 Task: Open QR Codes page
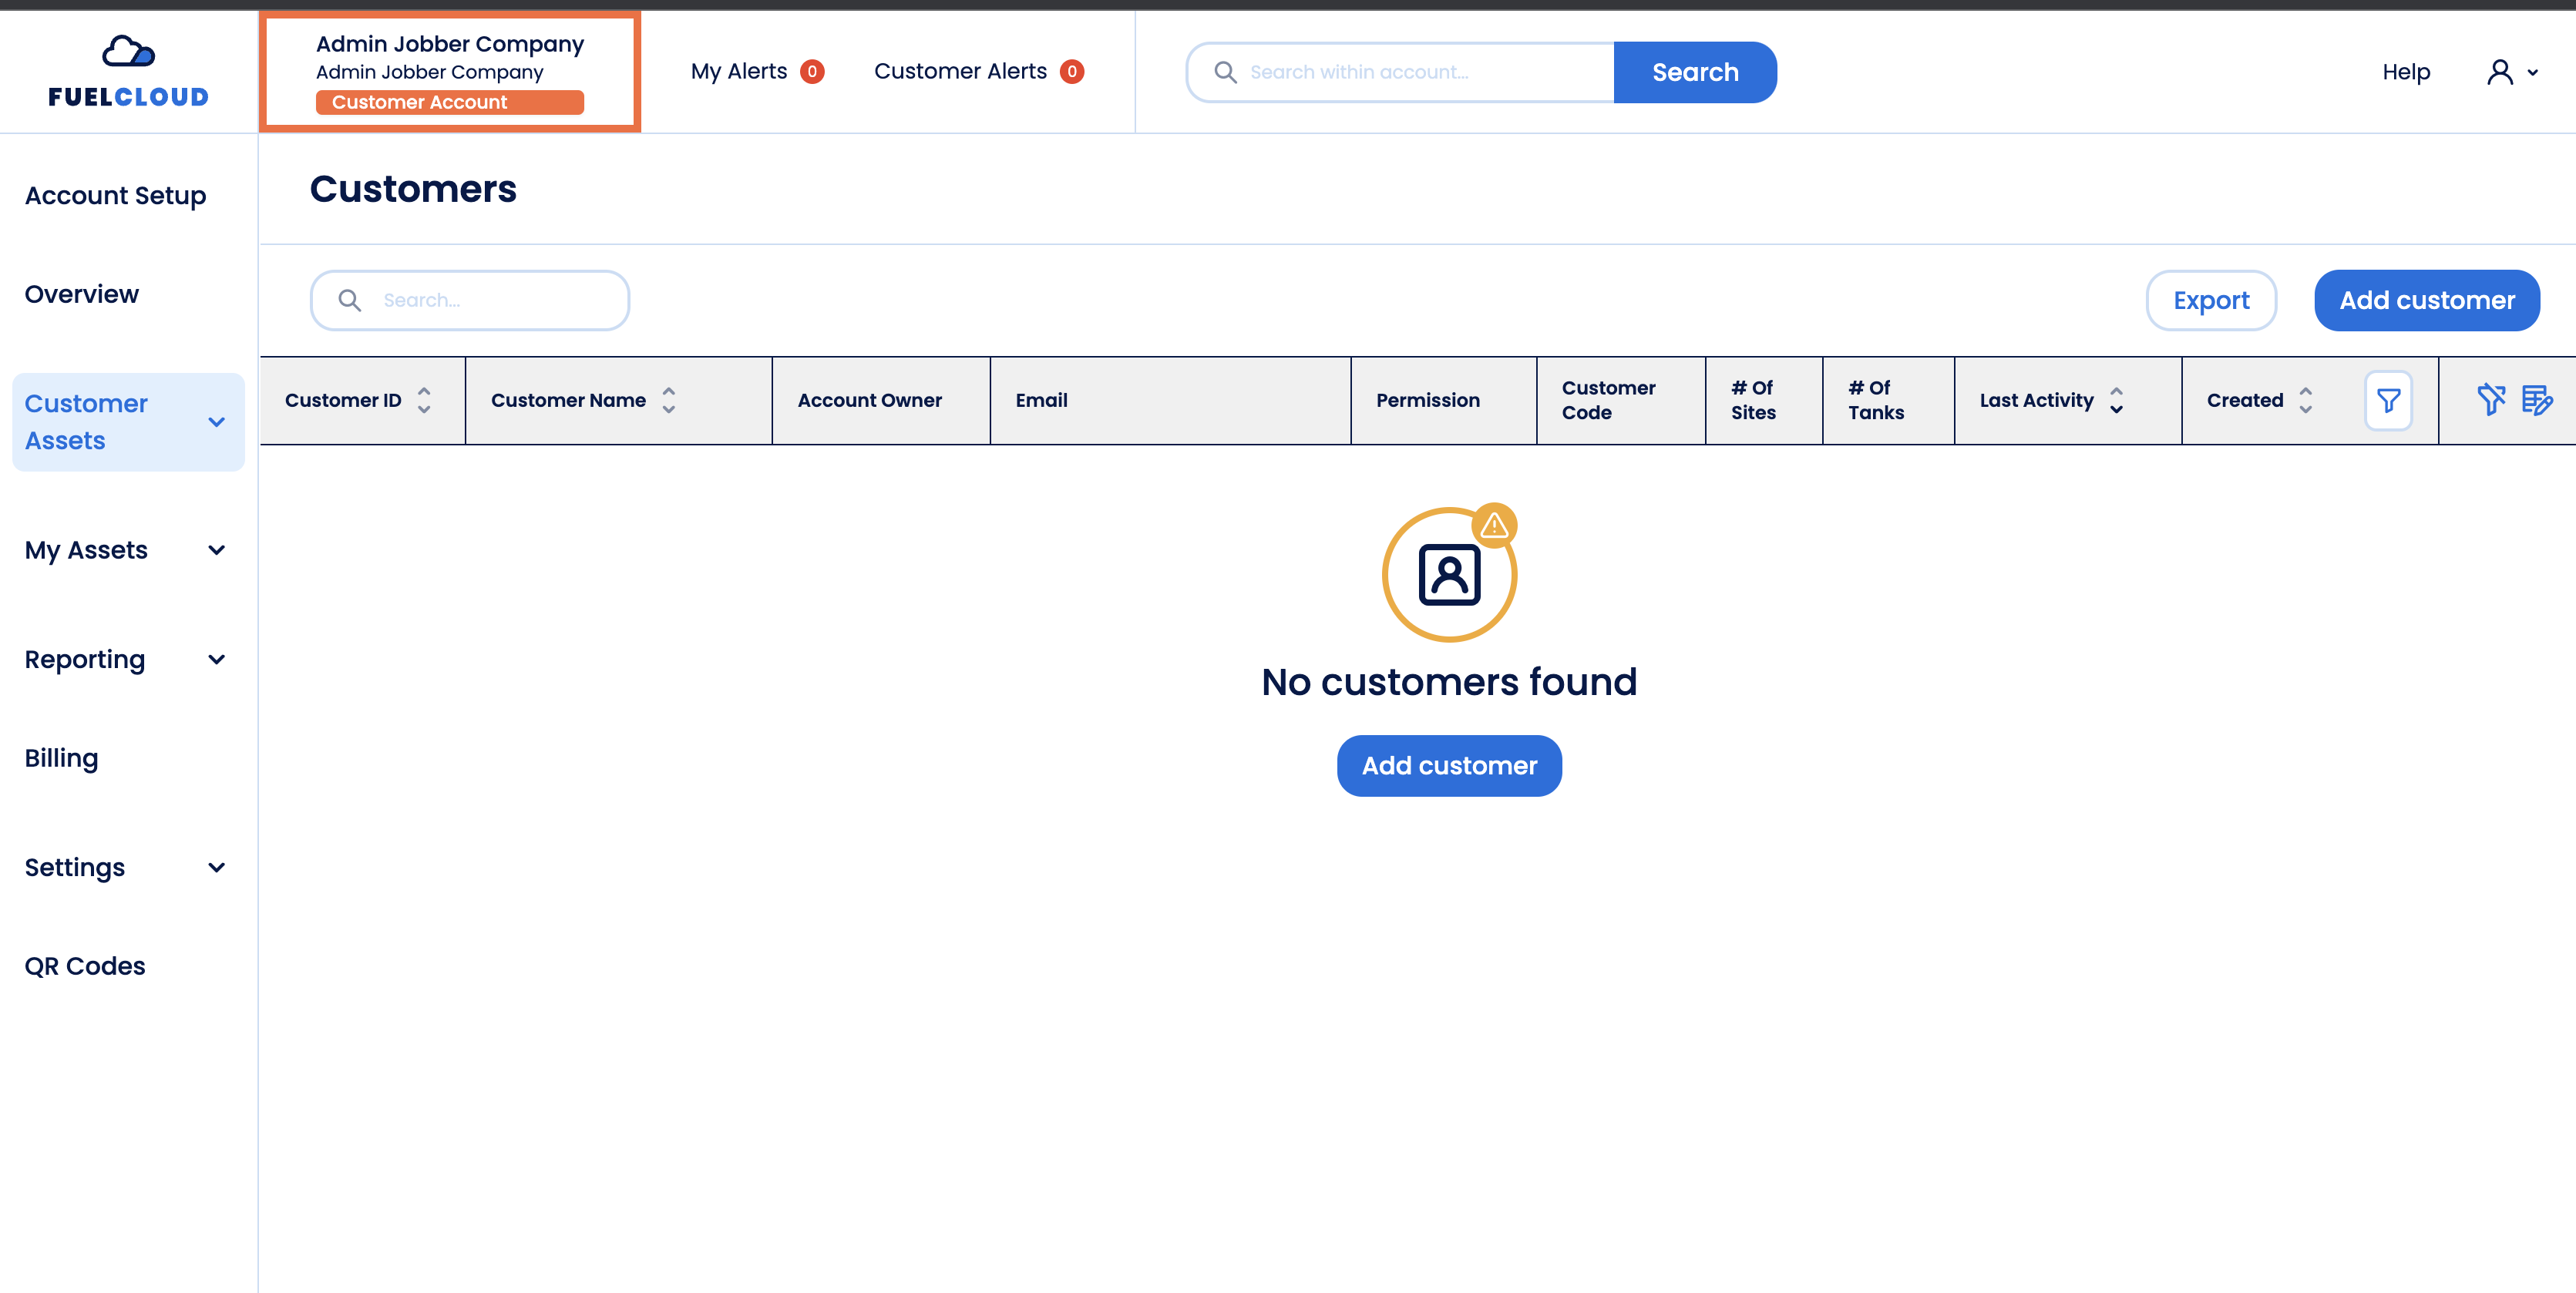(x=85, y=966)
